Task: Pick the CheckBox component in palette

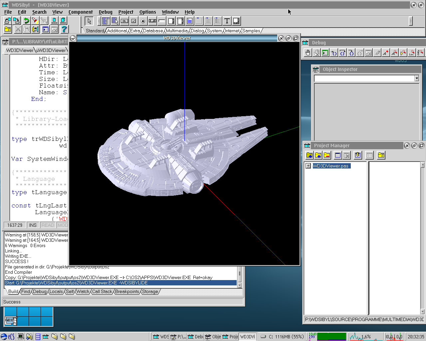Action: [134, 21]
